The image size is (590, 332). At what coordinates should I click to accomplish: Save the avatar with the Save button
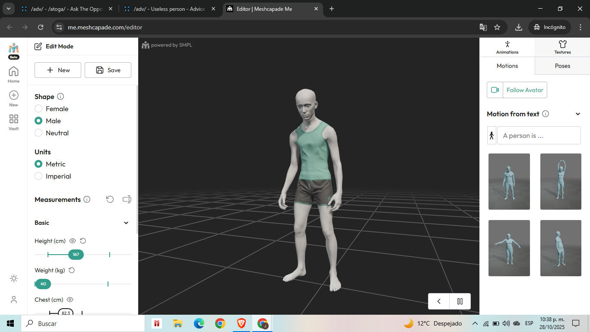[x=108, y=70]
